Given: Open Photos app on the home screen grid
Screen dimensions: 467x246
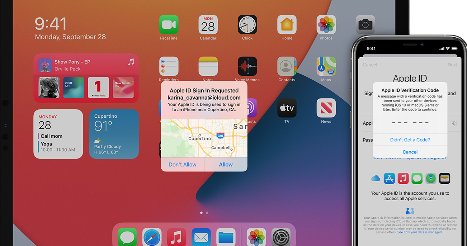Looking at the screenshot, I should (326, 25).
